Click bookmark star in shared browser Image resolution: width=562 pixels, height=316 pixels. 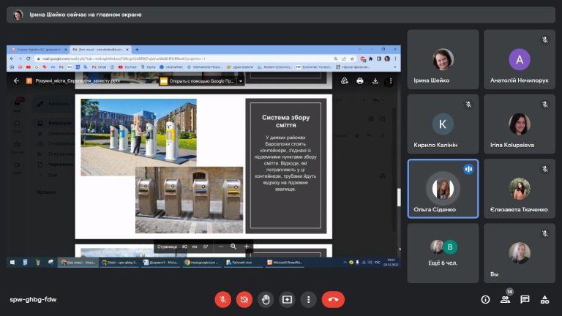tap(352, 59)
